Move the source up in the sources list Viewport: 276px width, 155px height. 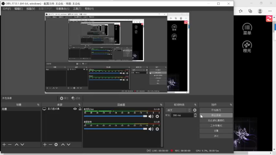point(63,144)
